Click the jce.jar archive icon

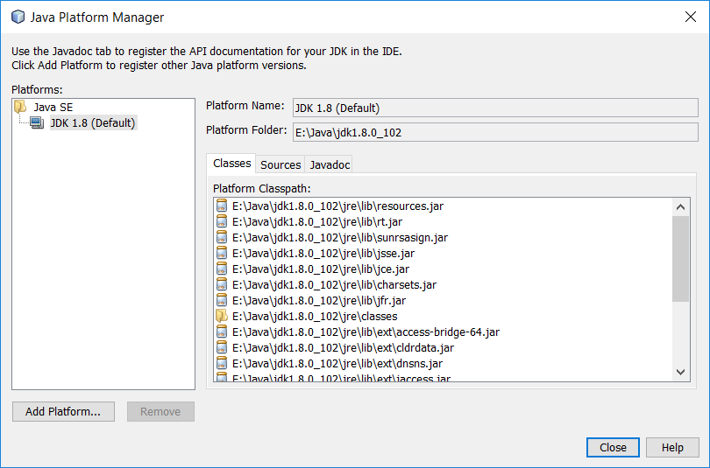(x=222, y=269)
